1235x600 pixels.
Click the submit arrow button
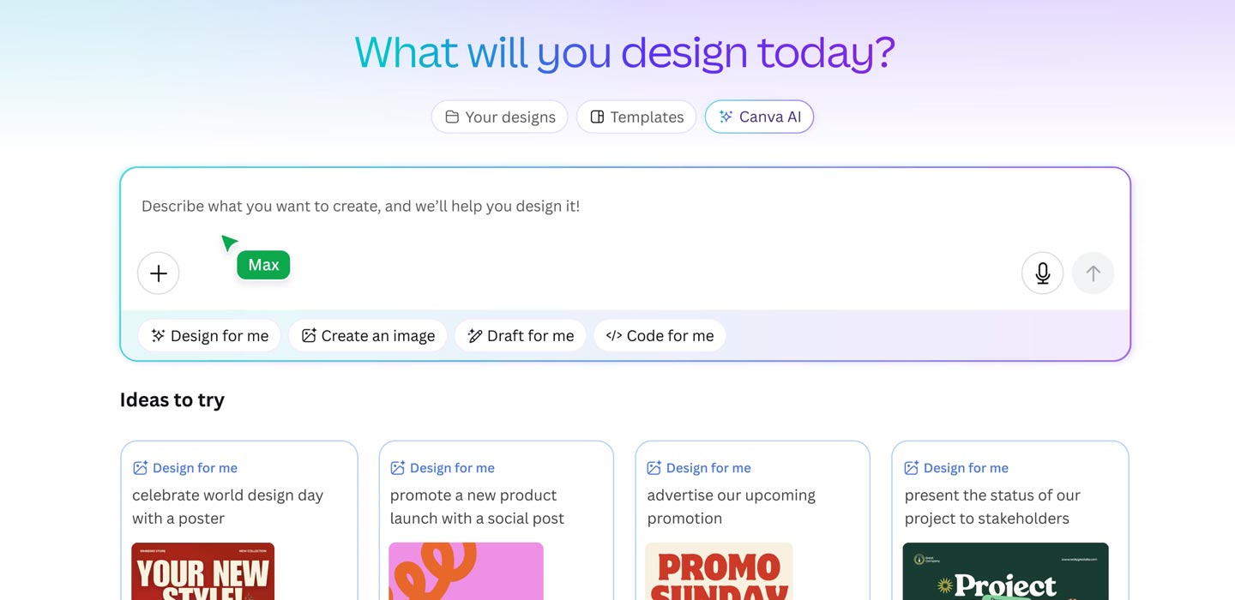click(x=1093, y=273)
